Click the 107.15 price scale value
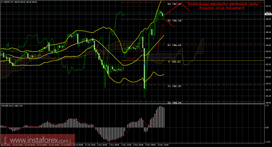 [x=268, y=6]
